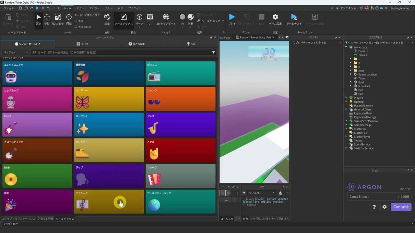
Task: Switch to the モデル ribbon tab
Action: [x=80, y=8]
